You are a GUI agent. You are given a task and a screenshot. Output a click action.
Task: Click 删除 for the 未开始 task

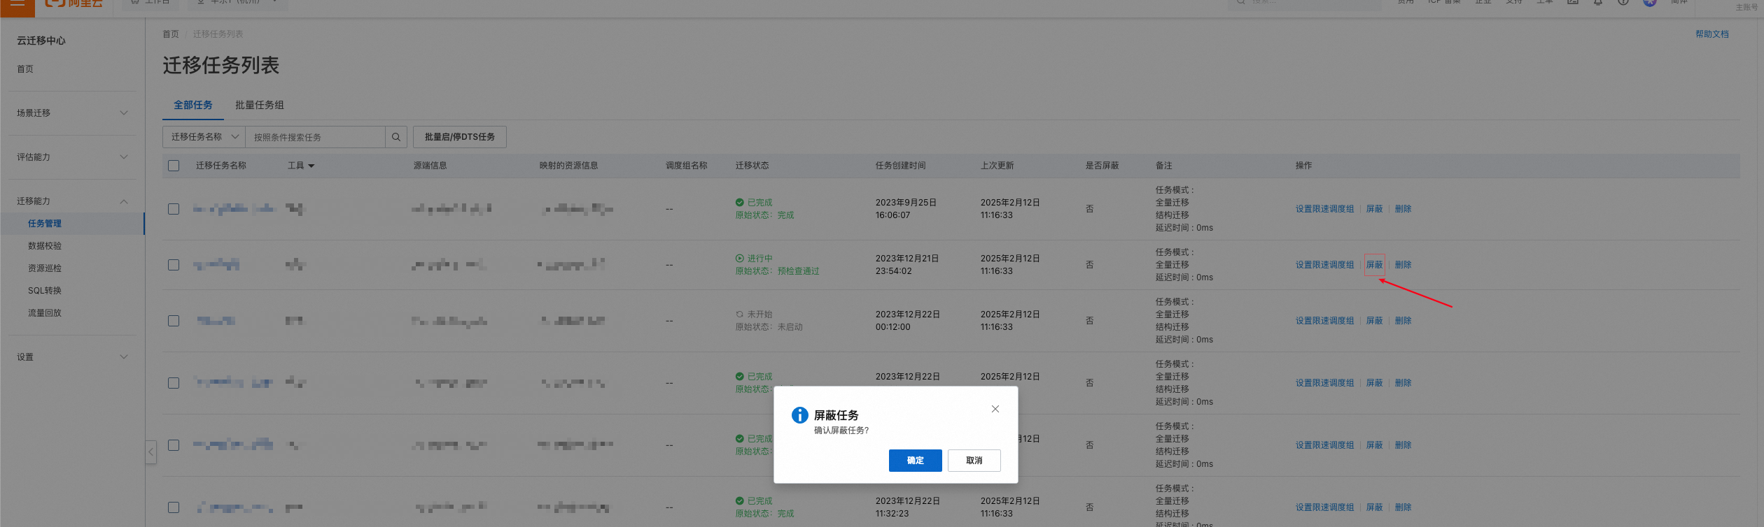coord(1403,321)
